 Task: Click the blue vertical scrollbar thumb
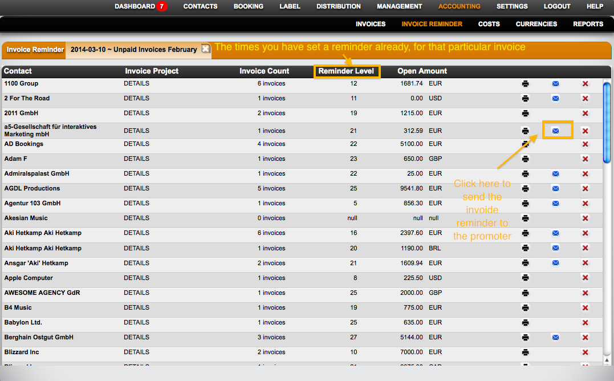point(607,123)
